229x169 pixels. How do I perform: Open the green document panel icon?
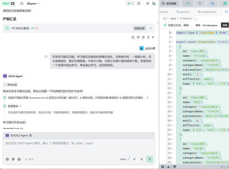click(225, 3)
